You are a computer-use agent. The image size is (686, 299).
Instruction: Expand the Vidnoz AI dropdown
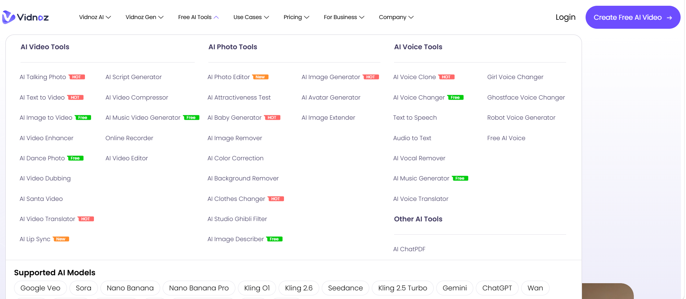(95, 17)
